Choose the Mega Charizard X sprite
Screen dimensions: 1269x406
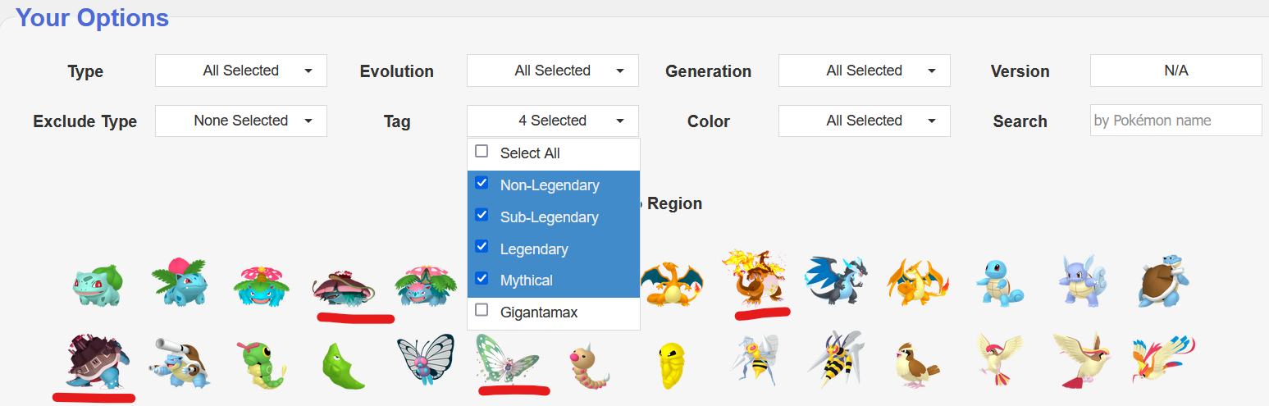coord(834,282)
